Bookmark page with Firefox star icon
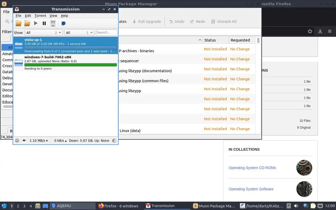The height and width of the screenshot is (210, 336). [x=310, y=31]
